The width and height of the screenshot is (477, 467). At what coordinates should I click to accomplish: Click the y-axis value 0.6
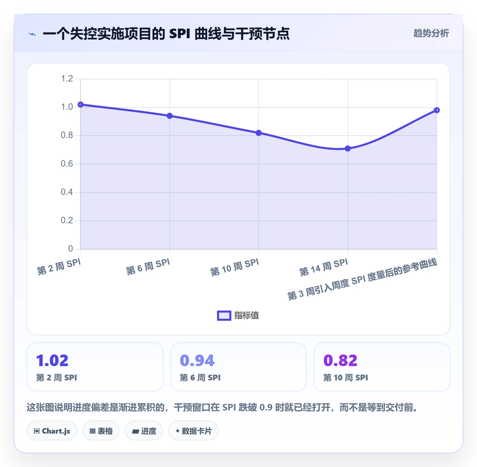coord(67,164)
